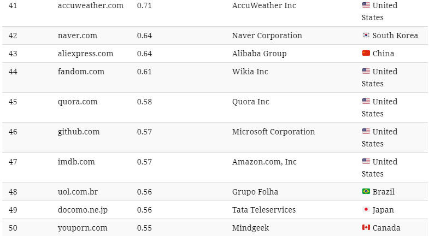Click rank number 45 in the table
Image resolution: width=429 pixels, height=236 pixels.
(13, 102)
